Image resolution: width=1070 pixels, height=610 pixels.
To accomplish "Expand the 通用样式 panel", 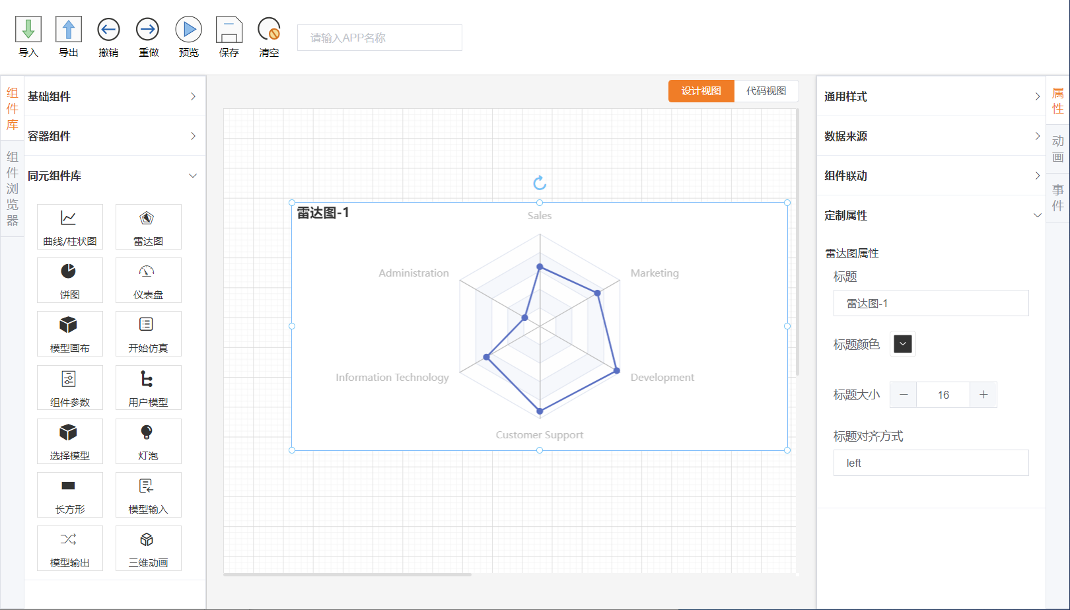I will coord(931,96).
